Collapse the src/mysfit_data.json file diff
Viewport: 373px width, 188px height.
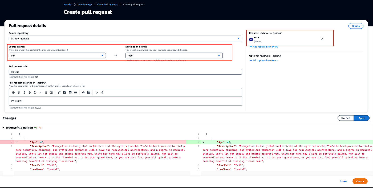3,128
